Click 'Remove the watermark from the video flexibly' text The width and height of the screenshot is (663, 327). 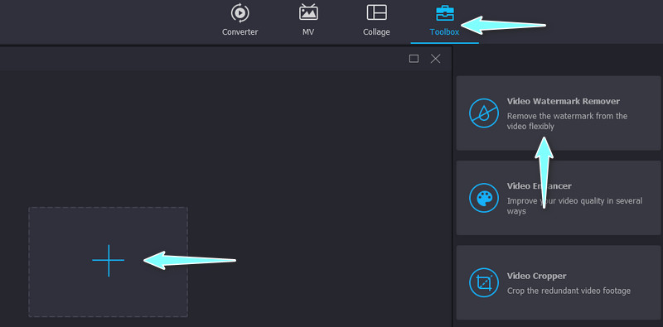click(567, 121)
